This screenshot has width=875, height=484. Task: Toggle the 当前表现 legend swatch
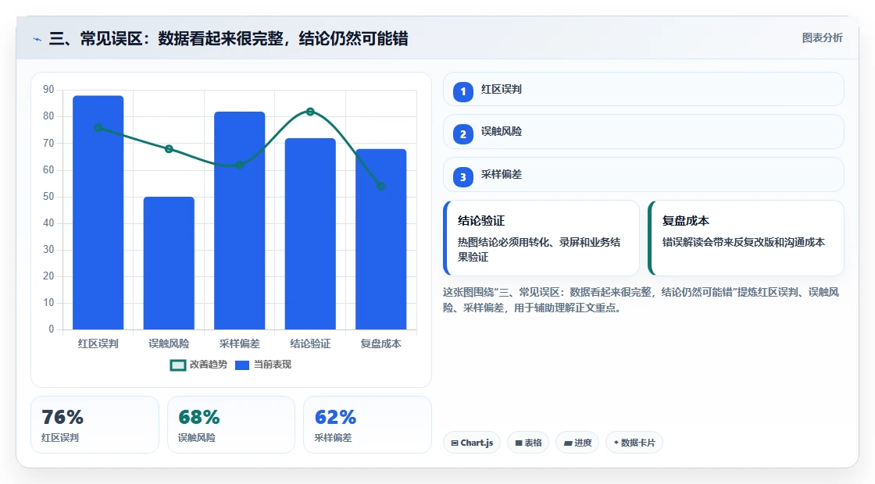tap(241, 365)
